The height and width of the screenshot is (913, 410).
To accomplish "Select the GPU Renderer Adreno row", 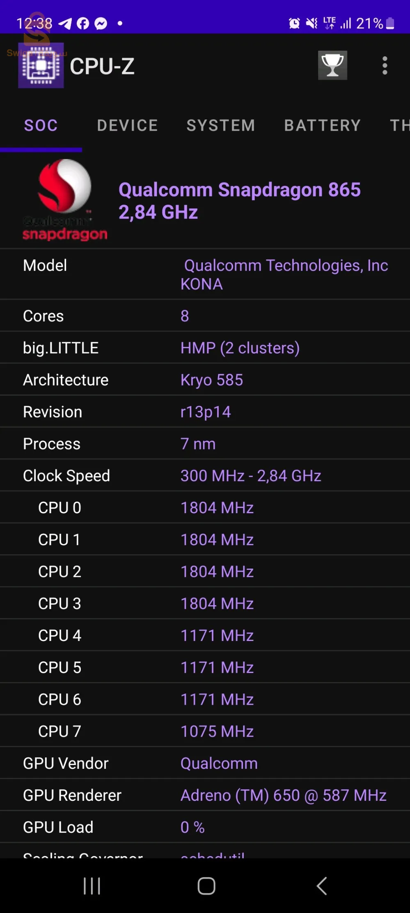I will [x=205, y=795].
